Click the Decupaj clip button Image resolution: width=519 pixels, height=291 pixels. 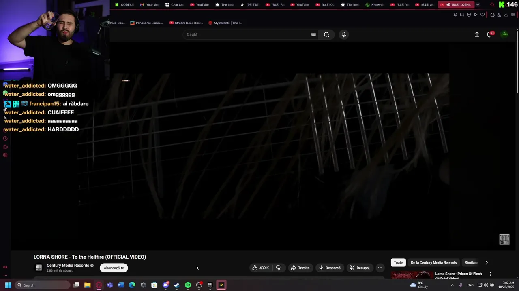click(360, 268)
